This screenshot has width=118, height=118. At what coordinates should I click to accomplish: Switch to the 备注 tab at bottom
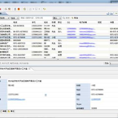pyautogui.click(x=11, y=111)
